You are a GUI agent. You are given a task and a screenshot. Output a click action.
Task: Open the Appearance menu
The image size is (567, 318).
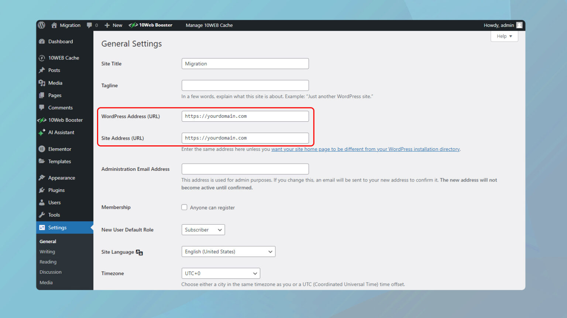(x=62, y=177)
